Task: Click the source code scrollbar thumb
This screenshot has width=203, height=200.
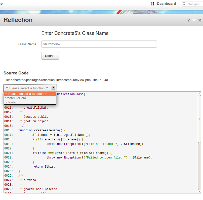Action: (x=199, y=119)
